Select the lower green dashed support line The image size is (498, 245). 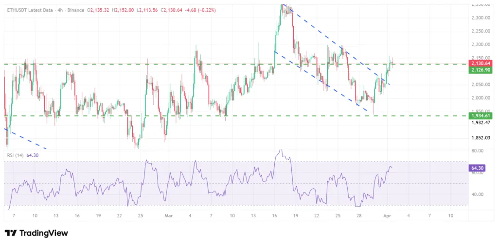click(243, 116)
